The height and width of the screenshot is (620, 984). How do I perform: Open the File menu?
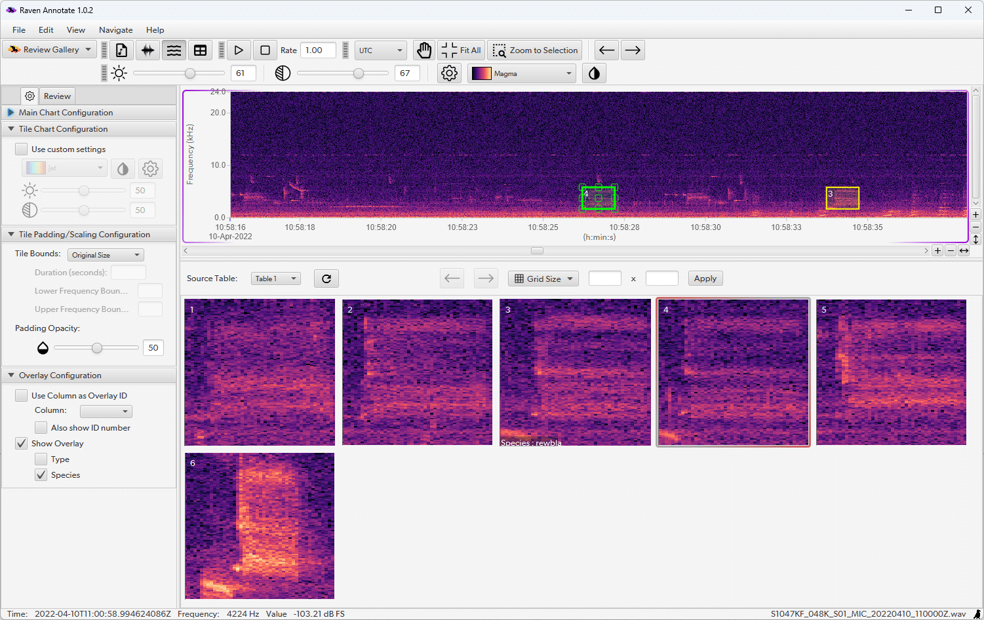pyautogui.click(x=19, y=30)
